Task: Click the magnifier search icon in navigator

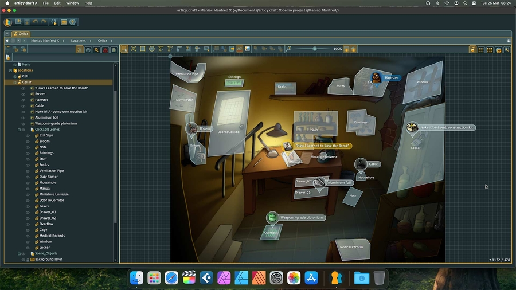Action: [96, 50]
